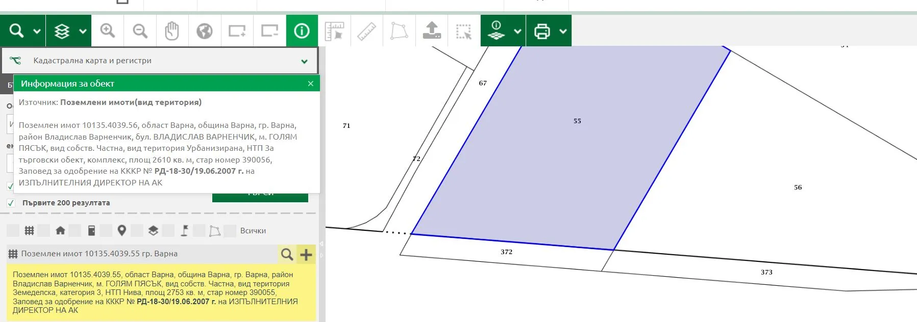
Task: Toggle the green object information tool
Action: click(x=302, y=31)
